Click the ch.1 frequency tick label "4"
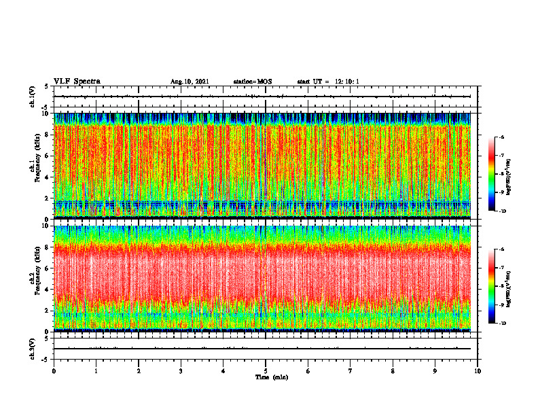This screenshot has width=538, height=416. [48, 177]
